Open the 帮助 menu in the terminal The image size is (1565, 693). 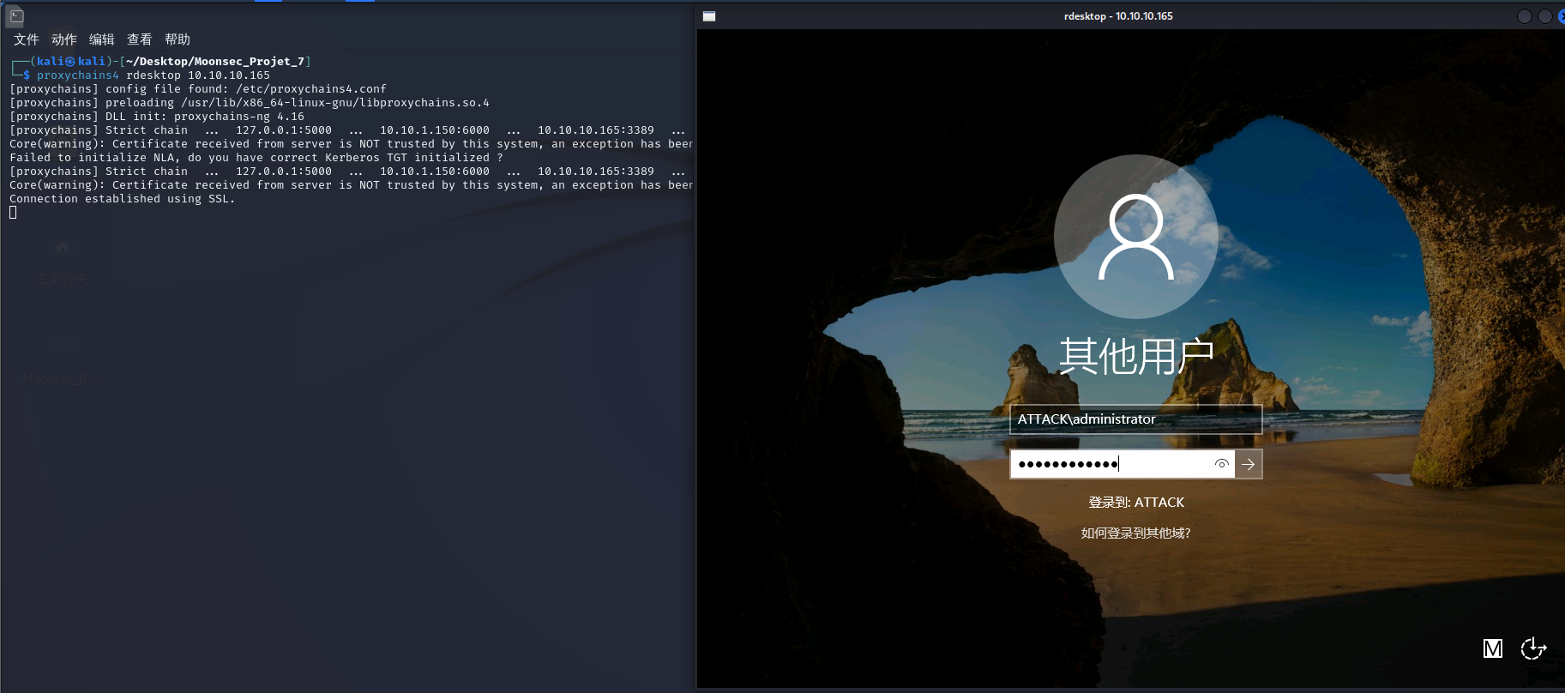(x=178, y=39)
